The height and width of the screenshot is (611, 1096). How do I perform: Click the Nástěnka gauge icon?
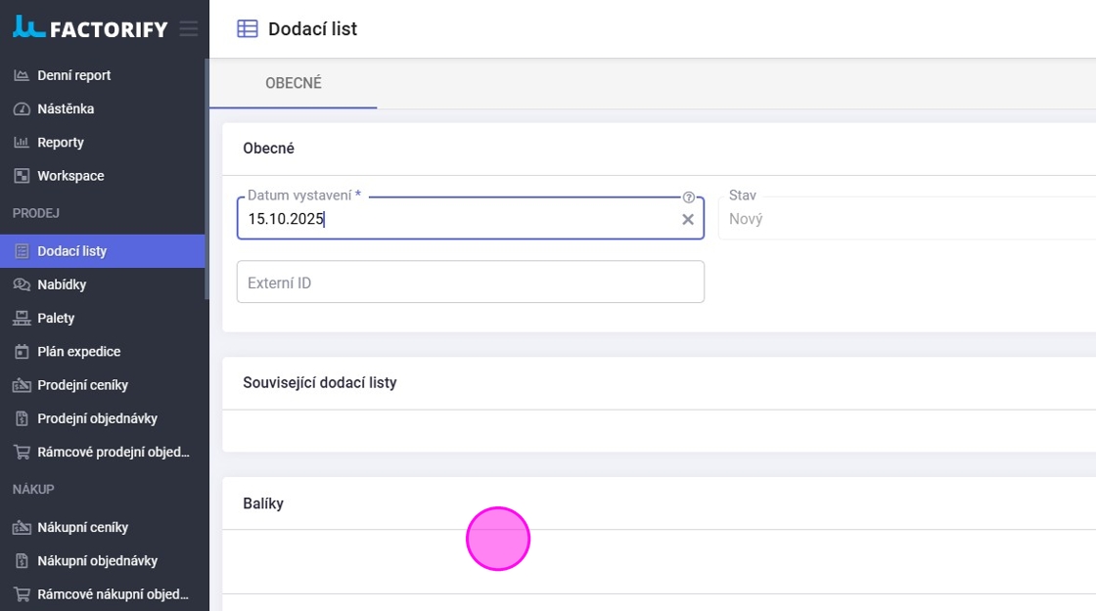click(x=22, y=109)
